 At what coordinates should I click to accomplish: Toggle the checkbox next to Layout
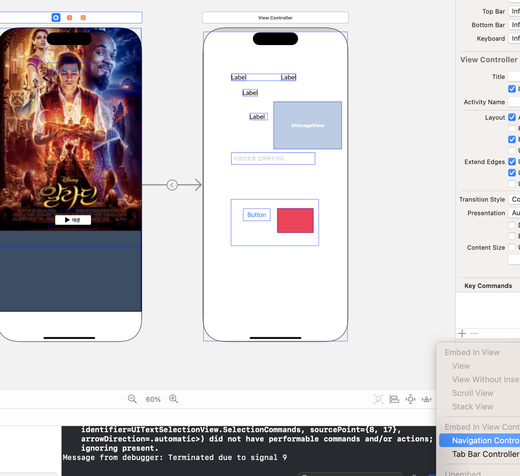pos(512,117)
